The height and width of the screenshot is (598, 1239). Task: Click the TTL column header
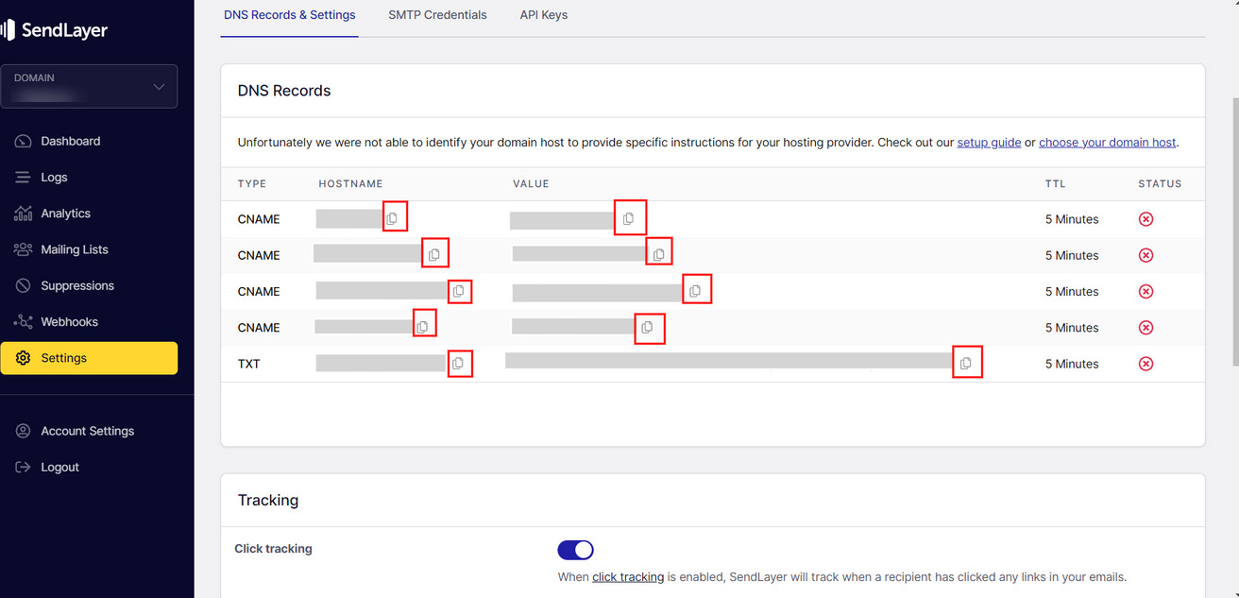click(x=1055, y=183)
